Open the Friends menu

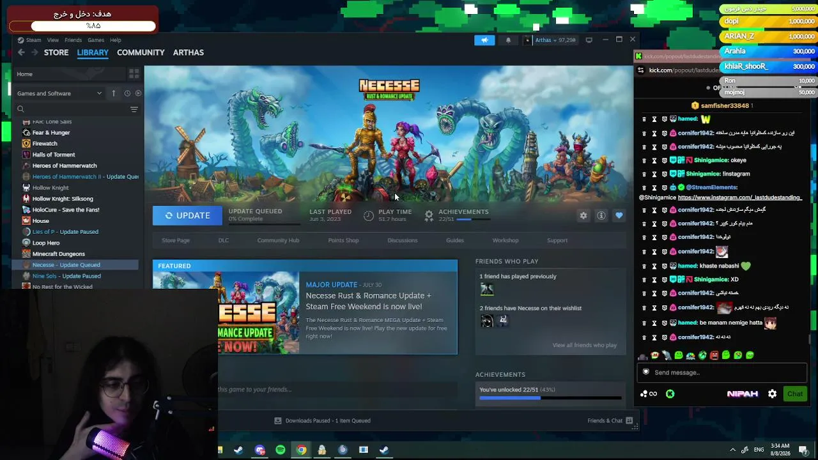(x=73, y=40)
